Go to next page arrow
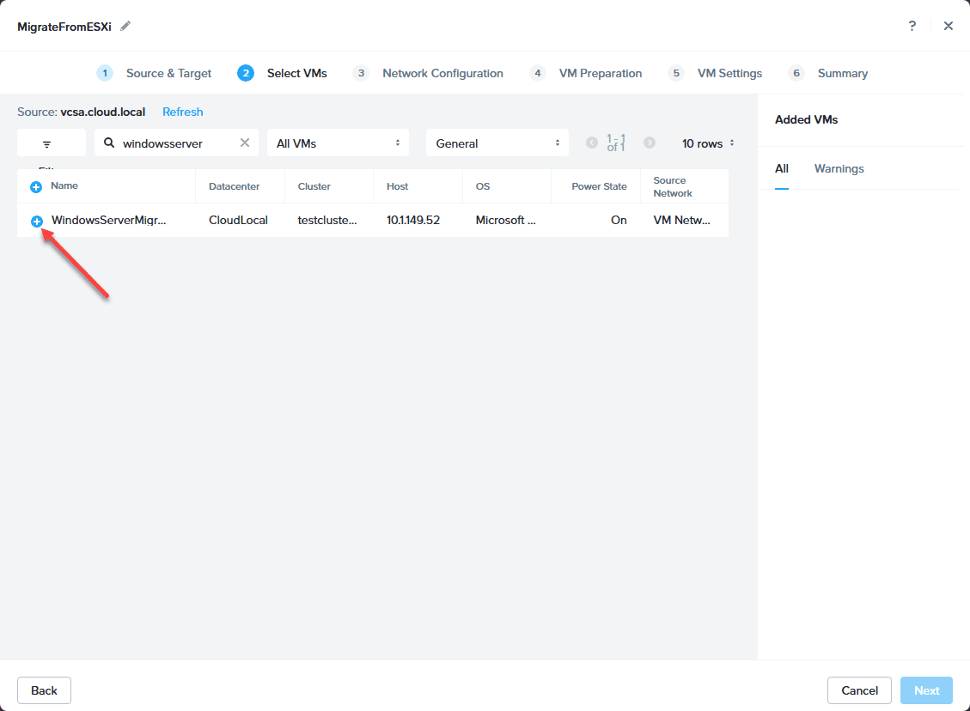 pos(649,143)
